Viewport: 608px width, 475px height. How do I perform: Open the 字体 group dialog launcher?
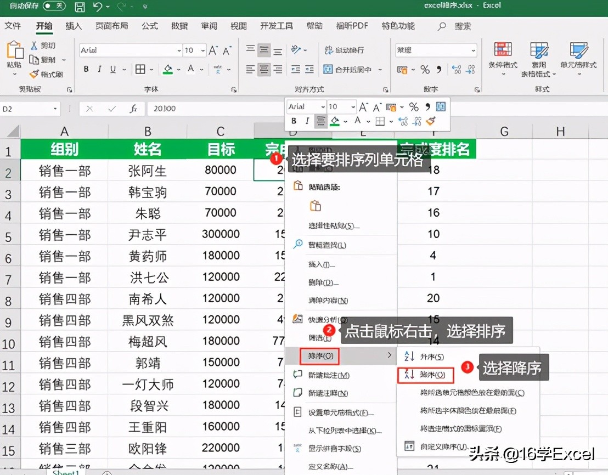(x=234, y=90)
